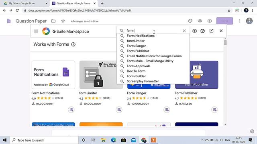Open Windows Start menu

point(5,140)
